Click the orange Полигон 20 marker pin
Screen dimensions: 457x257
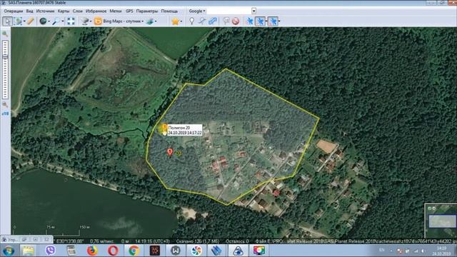164,128
